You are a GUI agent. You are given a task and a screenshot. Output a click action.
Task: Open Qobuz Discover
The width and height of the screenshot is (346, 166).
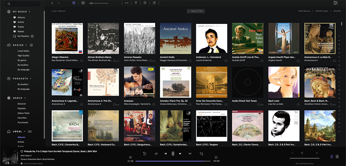pyautogui.click(x=22, y=104)
